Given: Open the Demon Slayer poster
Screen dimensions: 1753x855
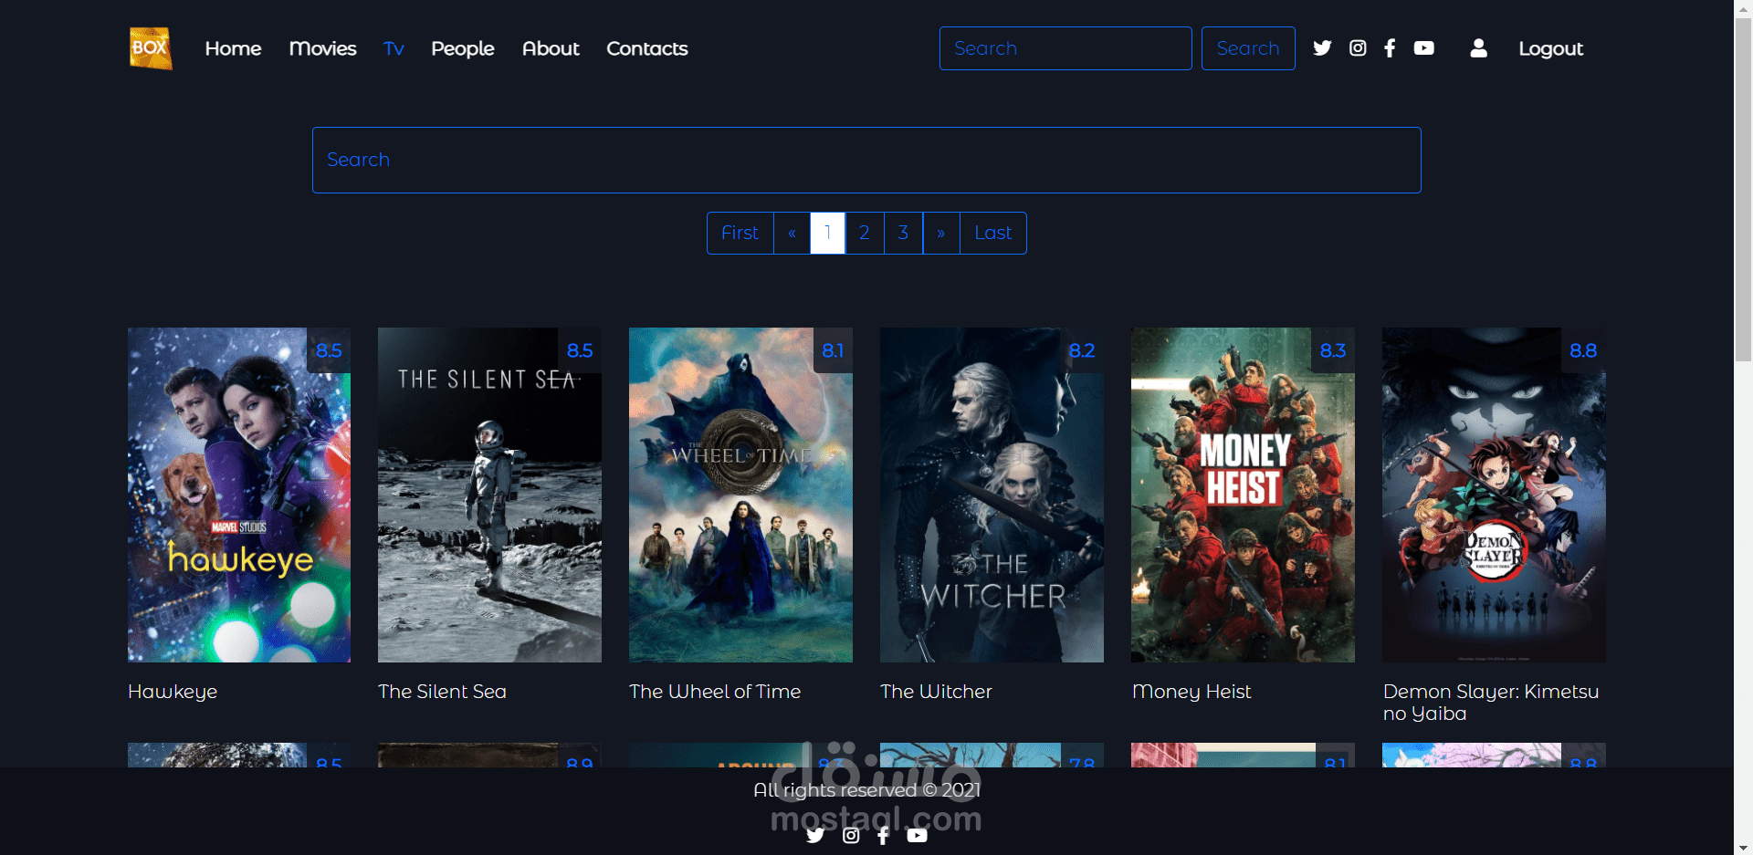Looking at the screenshot, I should coord(1494,495).
